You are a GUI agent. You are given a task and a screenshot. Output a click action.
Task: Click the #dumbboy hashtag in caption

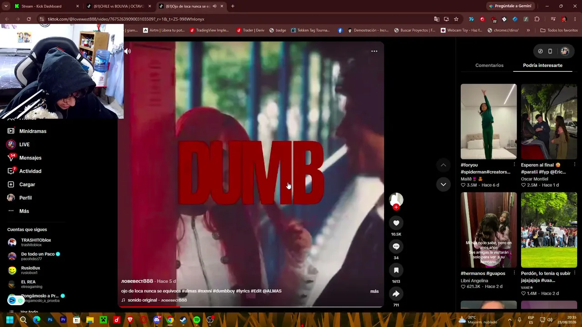pyautogui.click(x=224, y=291)
